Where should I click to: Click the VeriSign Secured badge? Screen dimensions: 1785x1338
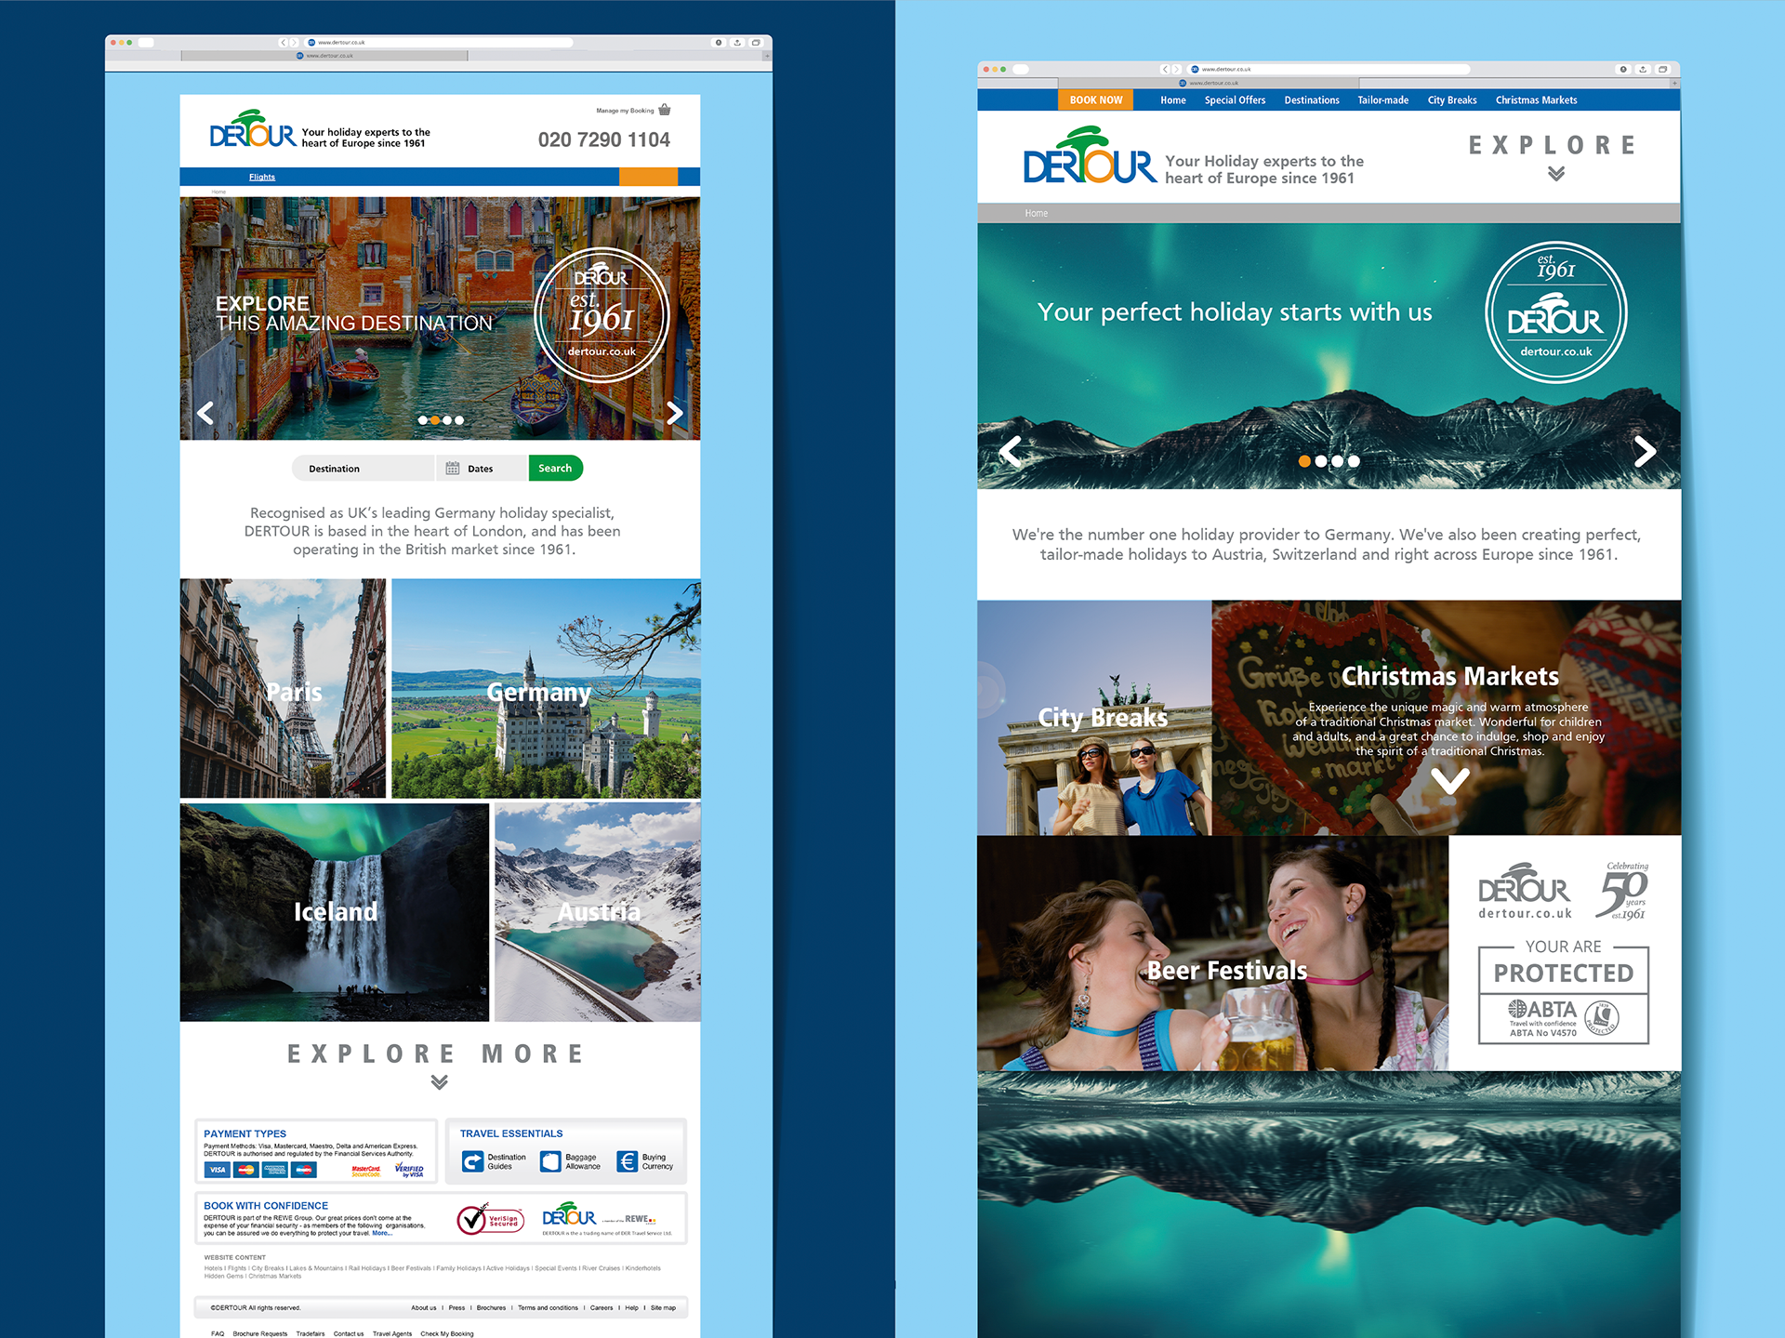(490, 1220)
